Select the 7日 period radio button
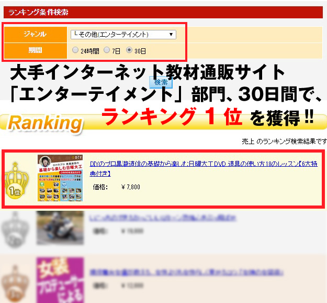 (x=107, y=50)
